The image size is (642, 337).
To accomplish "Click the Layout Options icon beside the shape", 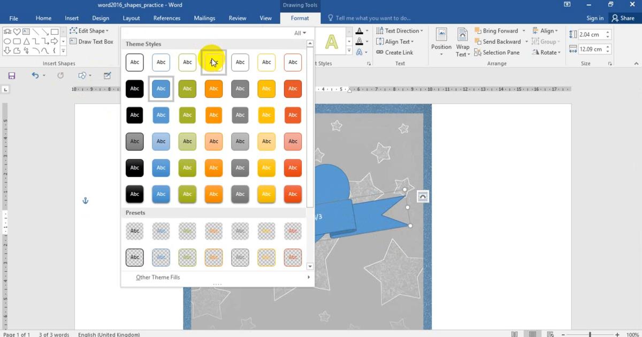I will pyautogui.click(x=423, y=197).
